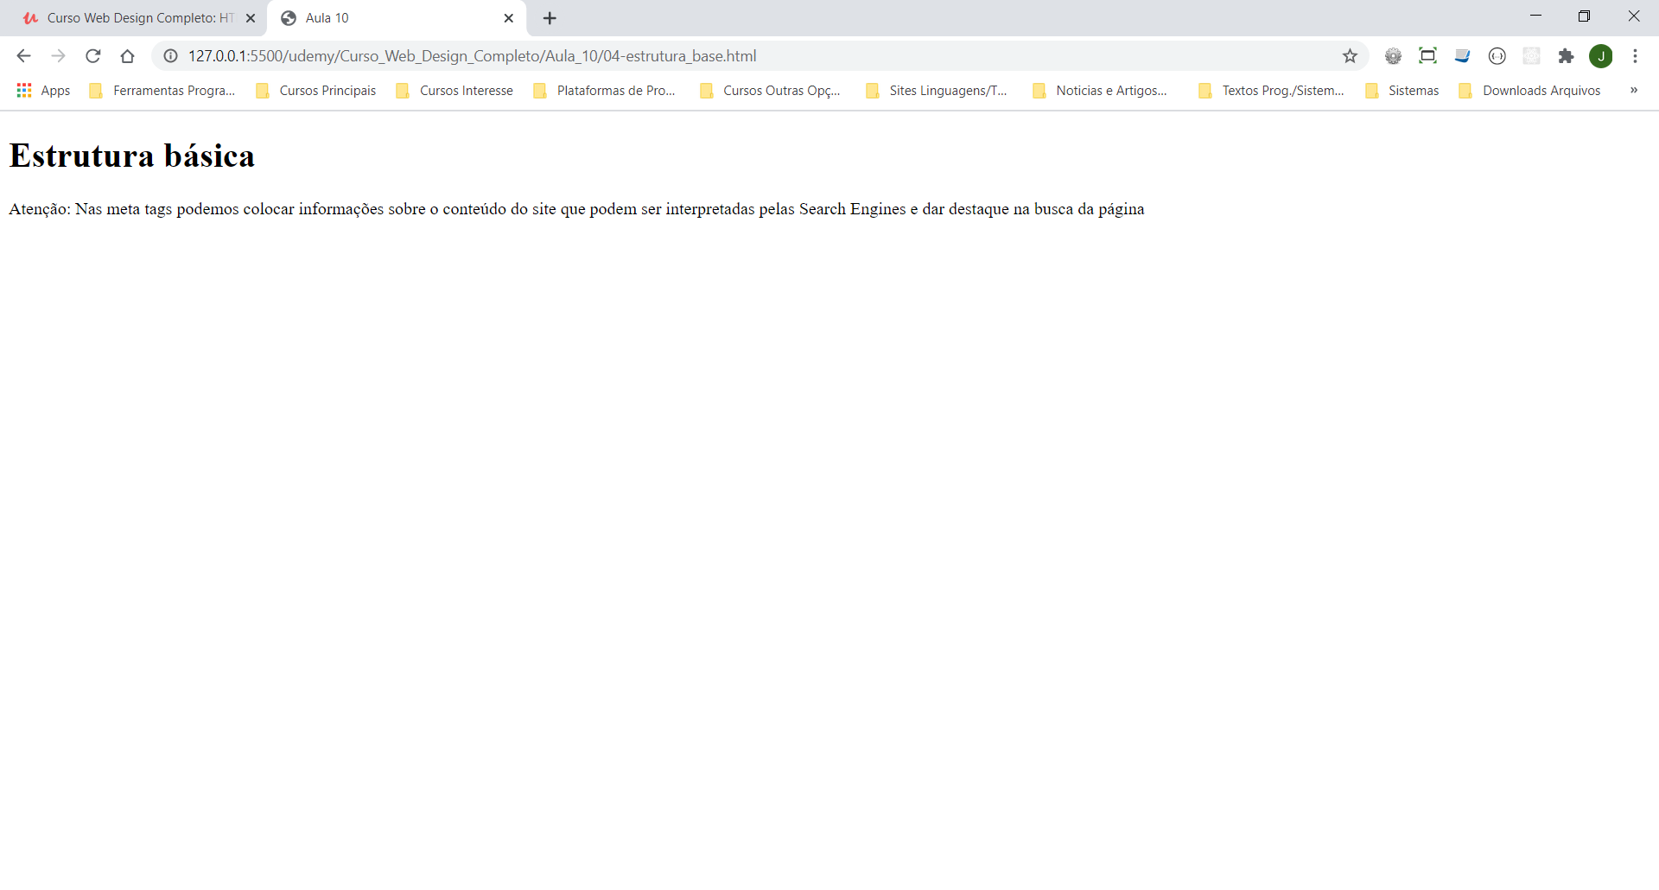Open the gear-shaped extension icon

click(1393, 56)
